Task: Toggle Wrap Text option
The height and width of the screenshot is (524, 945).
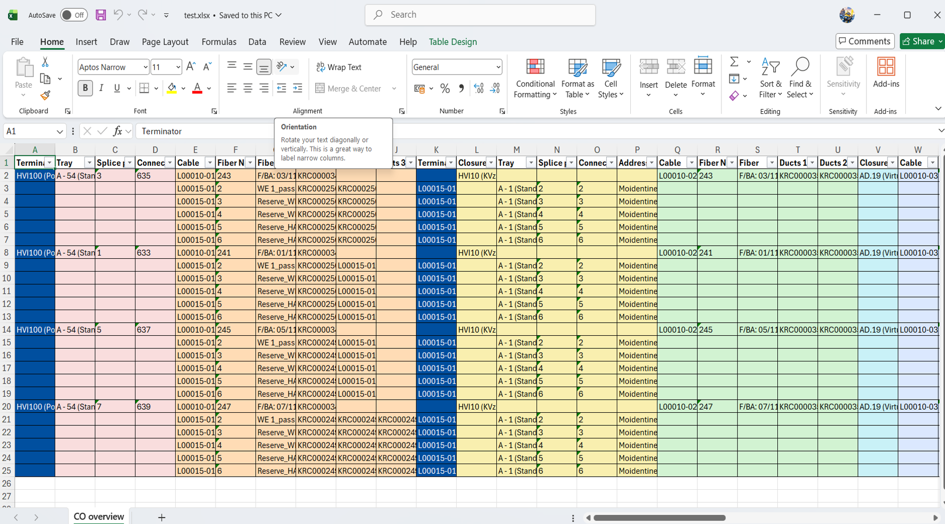Action: pyautogui.click(x=339, y=67)
